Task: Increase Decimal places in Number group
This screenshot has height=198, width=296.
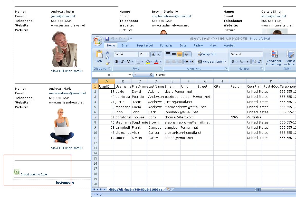Action: 254,62
